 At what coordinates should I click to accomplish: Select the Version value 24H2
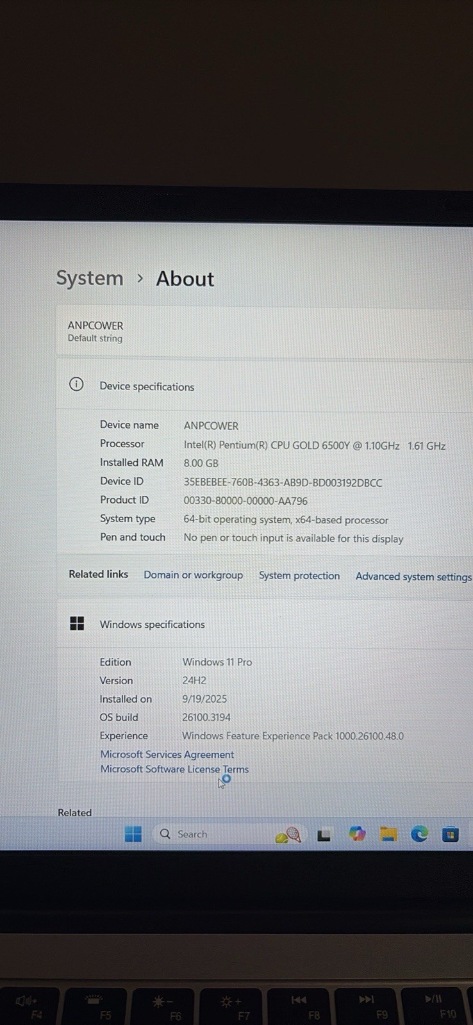[194, 680]
